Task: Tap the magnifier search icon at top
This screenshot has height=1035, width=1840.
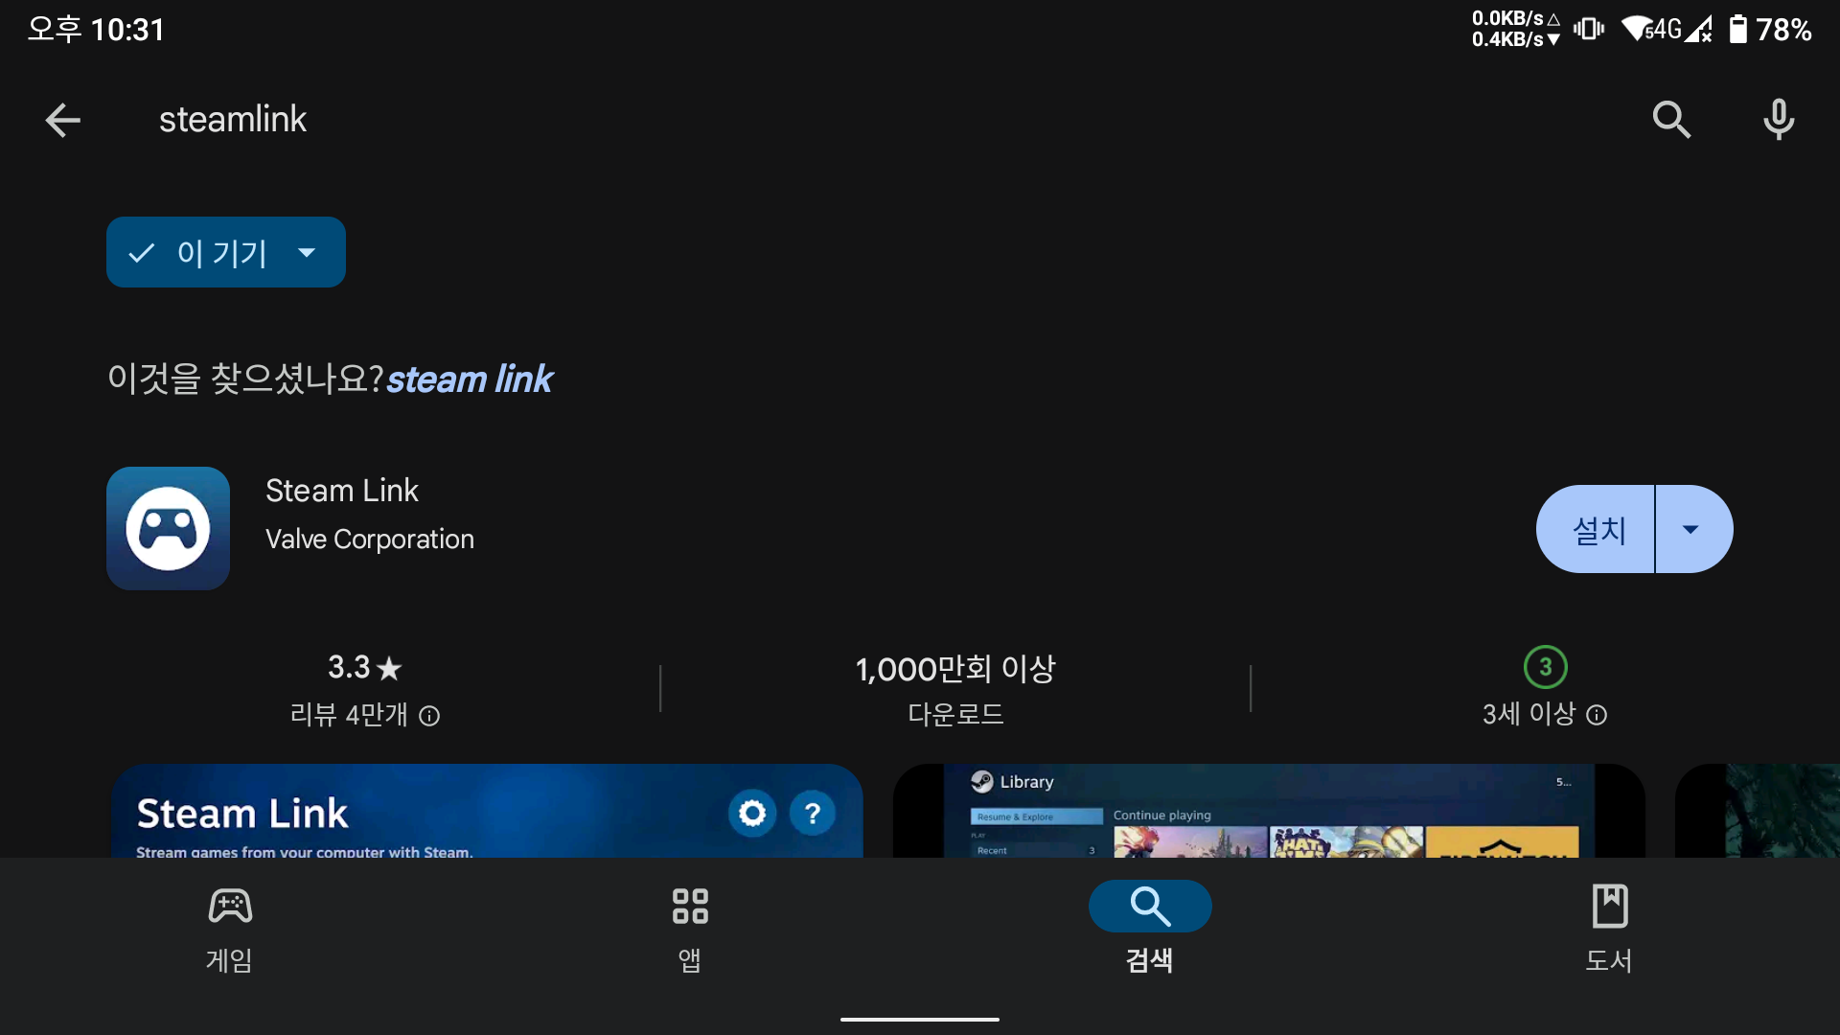Action: click(1671, 120)
